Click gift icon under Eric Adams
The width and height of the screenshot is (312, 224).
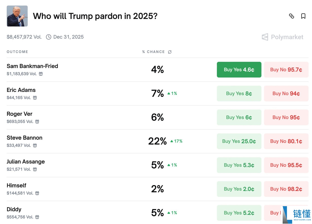pyautogui.click(x=35, y=98)
